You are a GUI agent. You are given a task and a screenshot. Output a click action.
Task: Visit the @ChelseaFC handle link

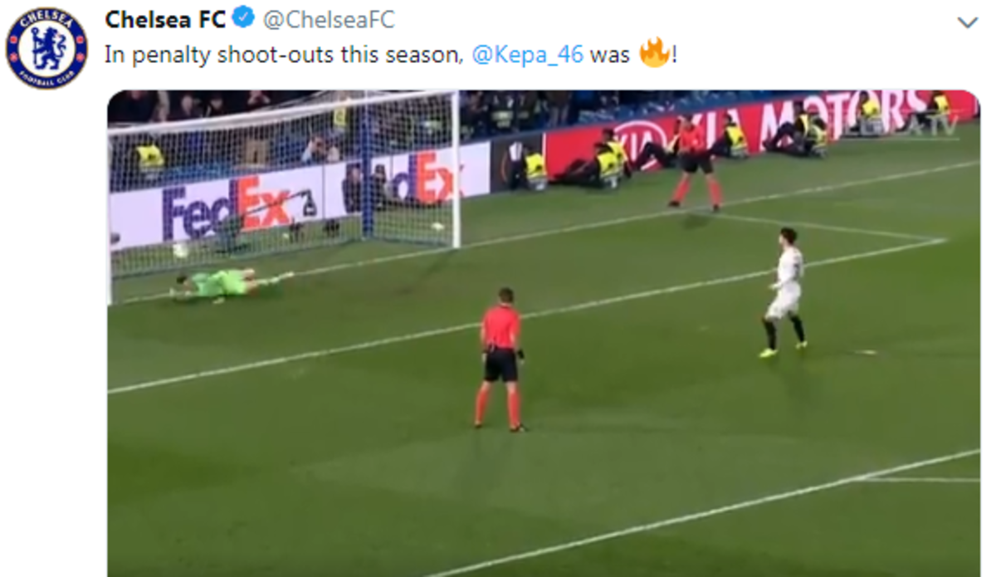(x=329, y=19)
